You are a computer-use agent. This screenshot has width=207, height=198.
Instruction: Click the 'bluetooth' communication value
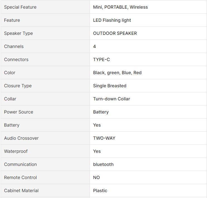pos(103,164)
